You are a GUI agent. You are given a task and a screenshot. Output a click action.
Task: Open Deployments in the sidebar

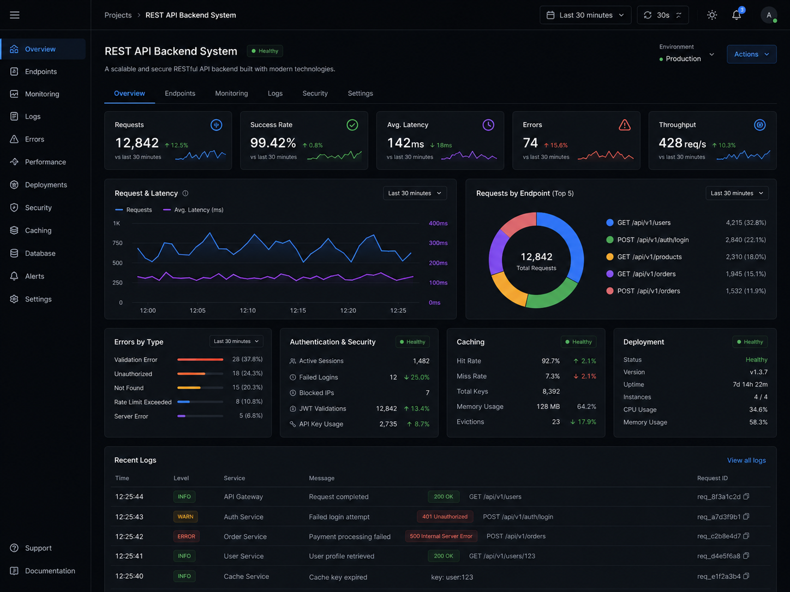coord(46,185)
